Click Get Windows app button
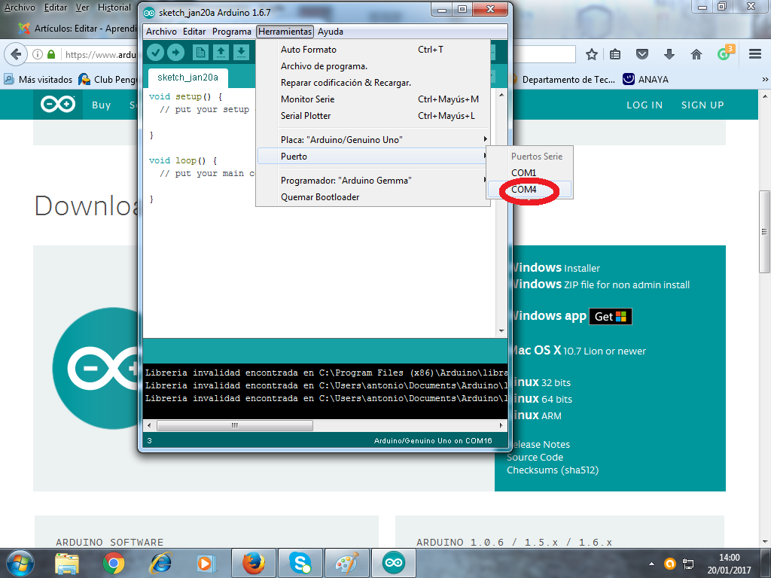Image resolution: width=771 pixels, height=578 pixels. click(610, 317)
